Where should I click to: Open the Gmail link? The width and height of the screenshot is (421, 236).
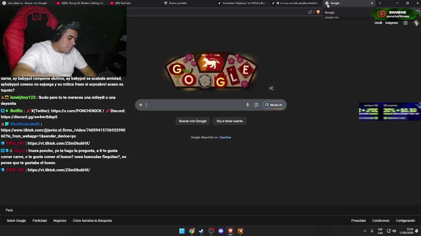(378, 23)
